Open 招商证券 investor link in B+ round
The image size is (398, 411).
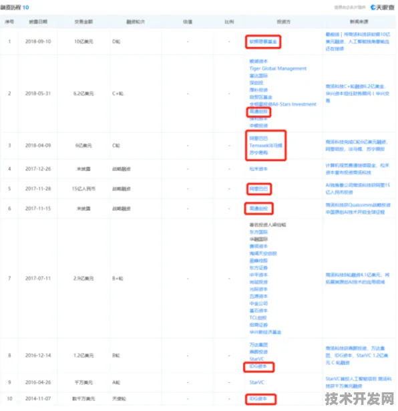tap(258, 325)
